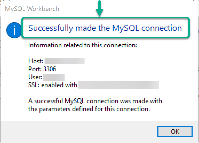This screenshot has height=143, width=199.
Task: Click the User label
Action: tap(35, 77)
